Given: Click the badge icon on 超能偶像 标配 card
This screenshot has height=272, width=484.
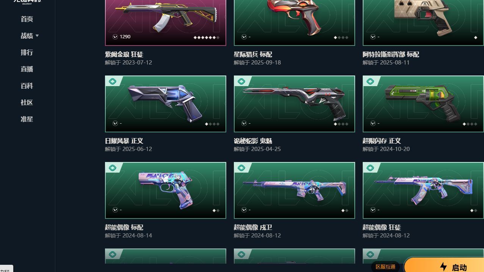Looking at the screenshot, I should pos(112,168).
